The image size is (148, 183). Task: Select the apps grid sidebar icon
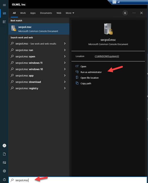(x=4, y=13)
